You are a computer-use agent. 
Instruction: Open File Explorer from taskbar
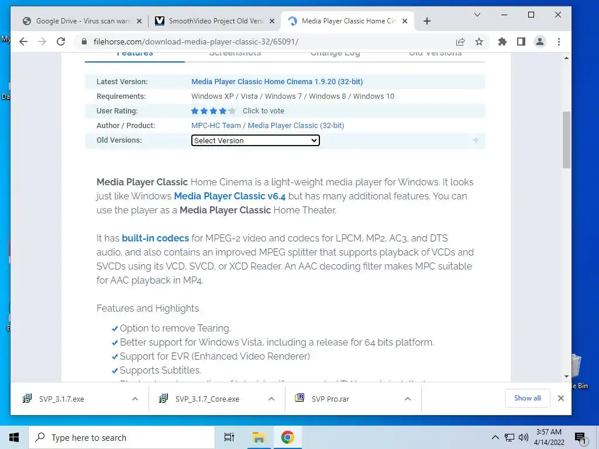(x=259, y=437)
